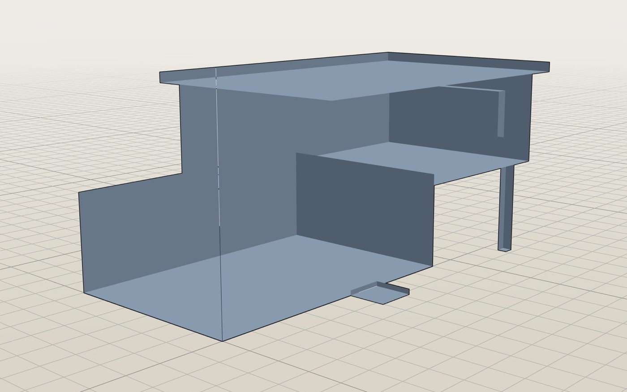The width and height of the screenshot is (627, 392).
Task: Select the thin vertical seam line on wall
Action: (219, 204)
